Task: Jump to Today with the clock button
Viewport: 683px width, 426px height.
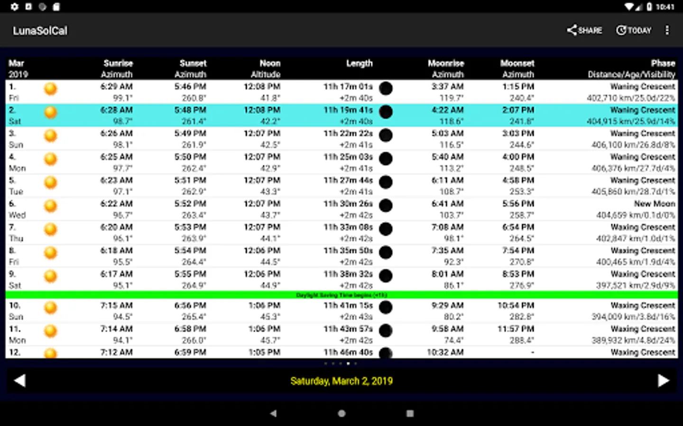Action: pyautogui.click(x=634, y=30)
